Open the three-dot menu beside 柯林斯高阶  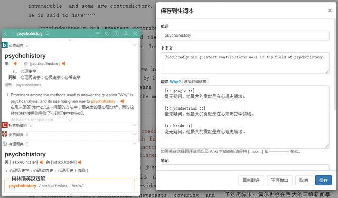(31, 125)
